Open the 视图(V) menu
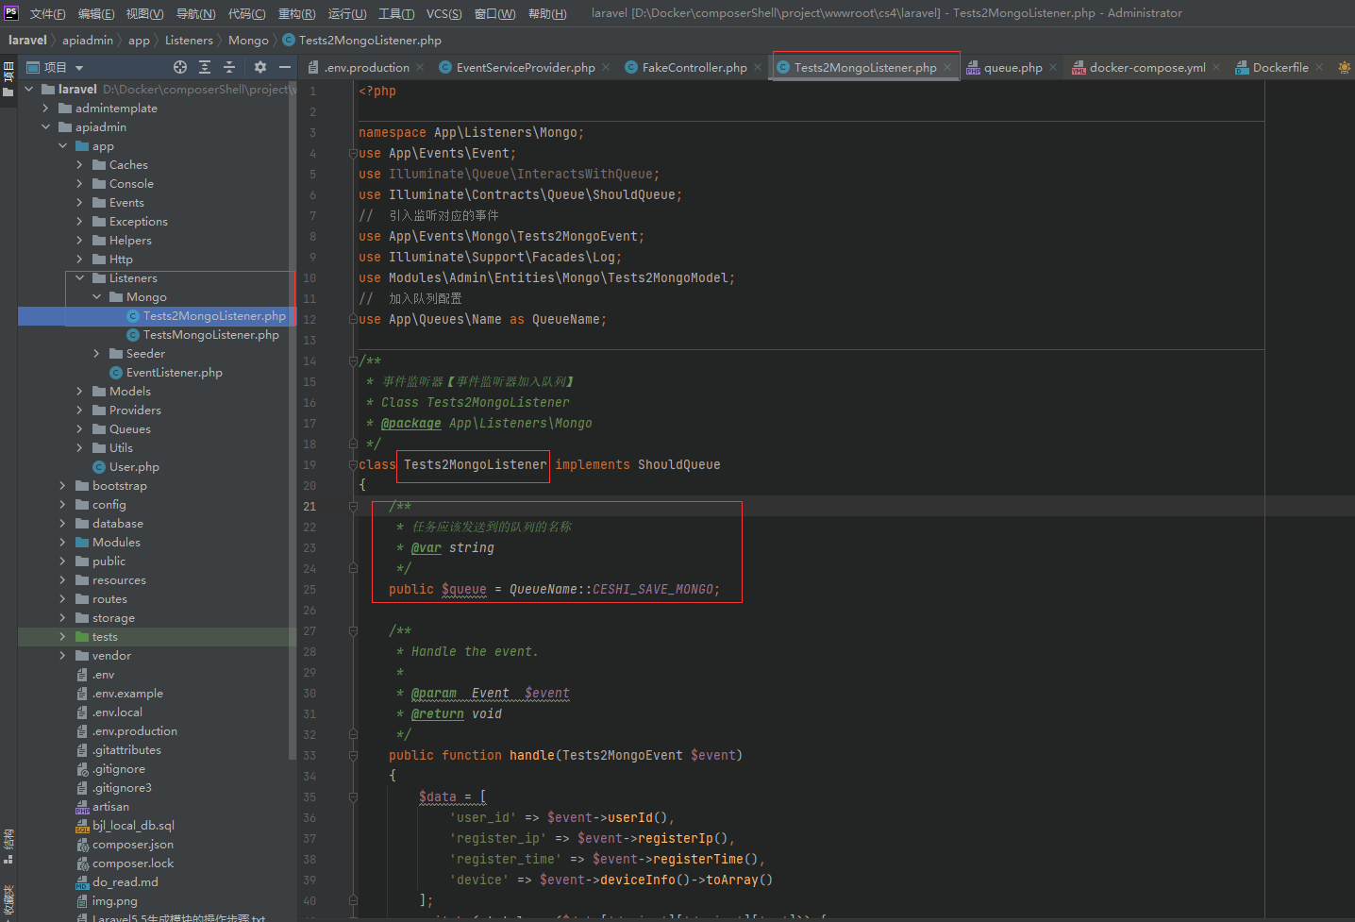 tap(144, 13)
